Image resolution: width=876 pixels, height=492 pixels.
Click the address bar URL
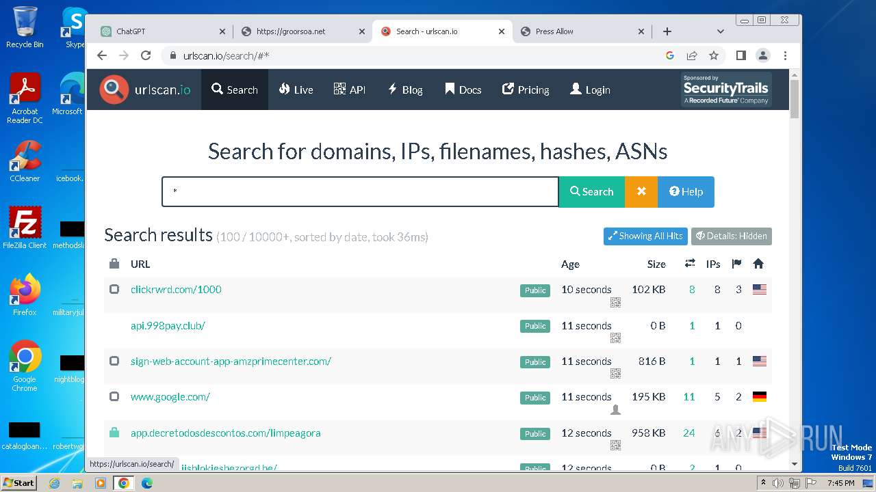point(227,56)
